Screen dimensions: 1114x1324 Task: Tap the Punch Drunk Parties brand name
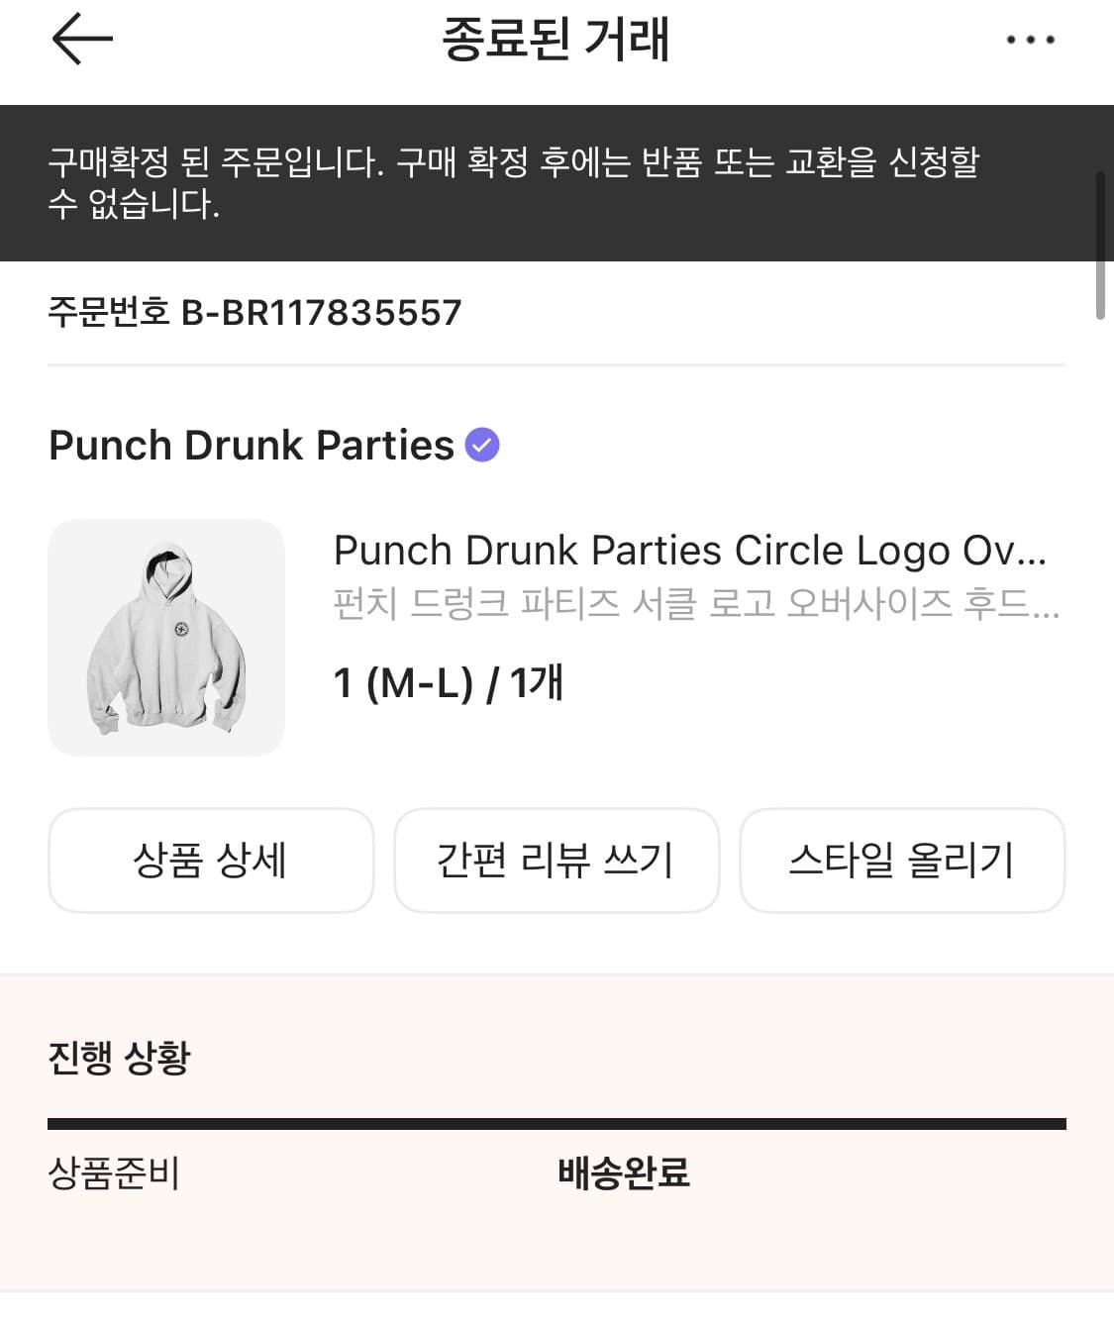coord(252,446)
